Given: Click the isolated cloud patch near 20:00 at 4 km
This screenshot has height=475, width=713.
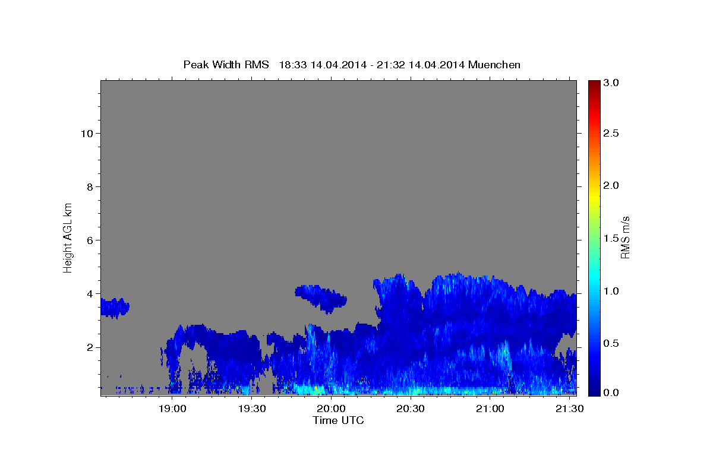Looking at the screenshot, I should [321, 298].
